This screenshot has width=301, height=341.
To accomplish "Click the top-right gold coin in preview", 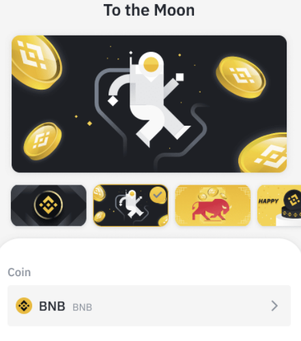I will pos(241,77).
